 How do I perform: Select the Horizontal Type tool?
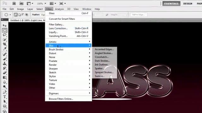(x=5, y=97)
